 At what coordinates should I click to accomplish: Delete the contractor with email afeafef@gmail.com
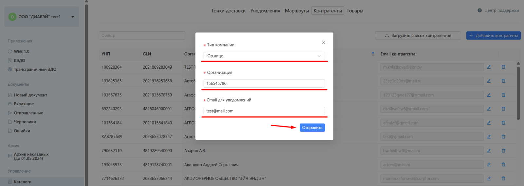coord(503,123)
